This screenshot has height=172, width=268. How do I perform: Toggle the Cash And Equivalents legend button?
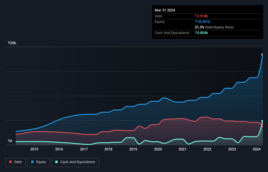point(75,162)
